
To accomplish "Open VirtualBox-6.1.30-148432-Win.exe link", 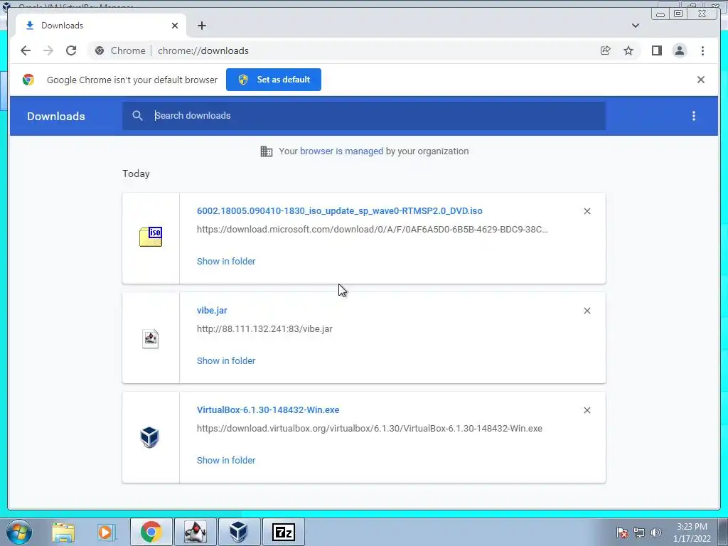I will coord(268,410).
